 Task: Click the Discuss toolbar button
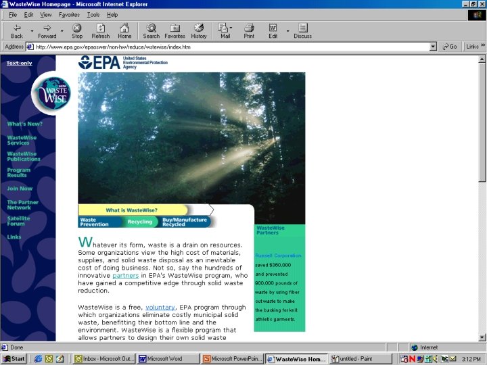[x=303, y=31]
